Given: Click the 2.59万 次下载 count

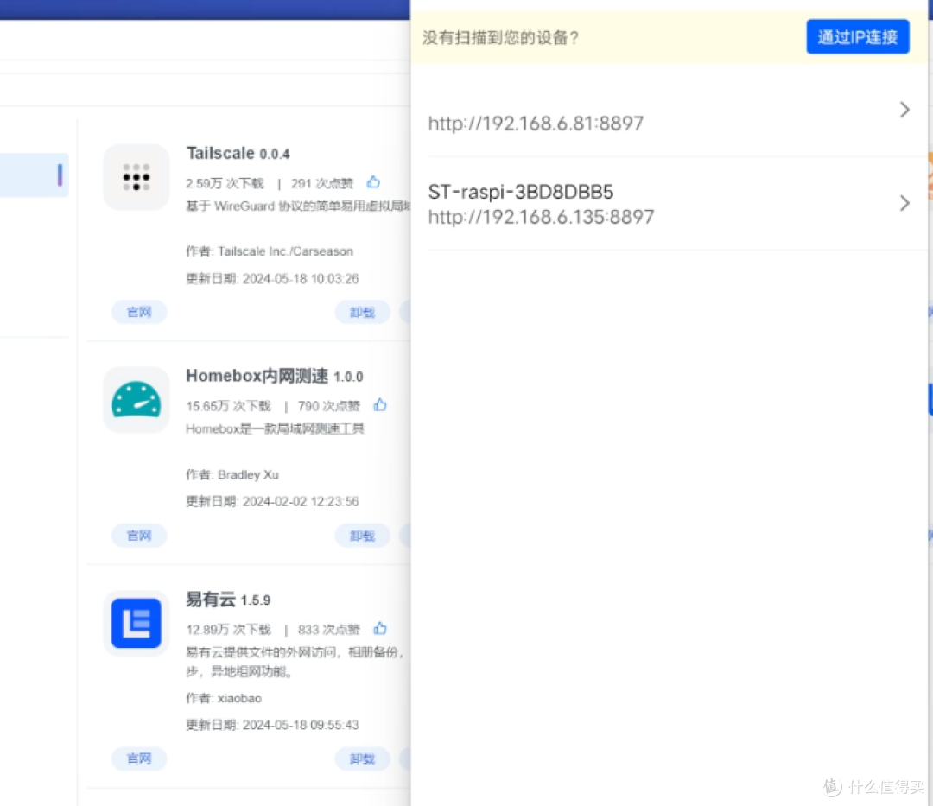Looking at the screenshot, I should point(225,183).
